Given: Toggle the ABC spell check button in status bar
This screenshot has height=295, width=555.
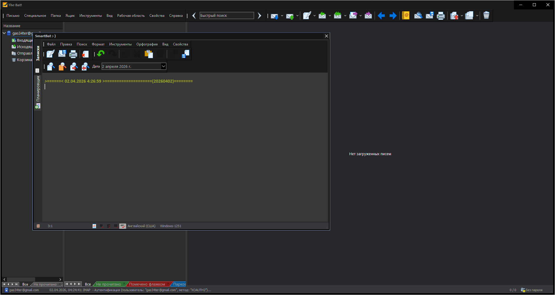Looking at the screenshot, I should click(123, 226).
